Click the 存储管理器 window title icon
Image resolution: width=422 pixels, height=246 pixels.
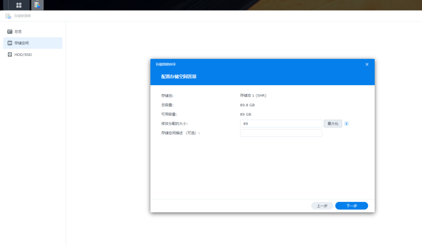coord(8,16)
